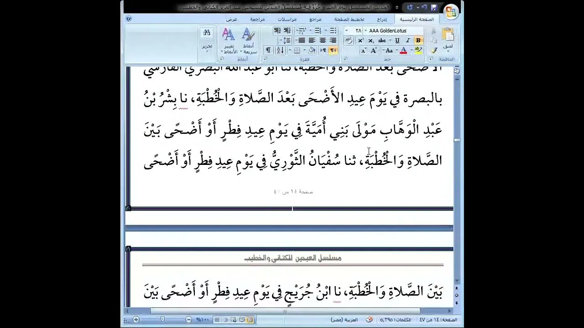Click the لصق (Paste) clipboard icon
The height and width of the screenshot is (328, 584).
tap(448, 34)
